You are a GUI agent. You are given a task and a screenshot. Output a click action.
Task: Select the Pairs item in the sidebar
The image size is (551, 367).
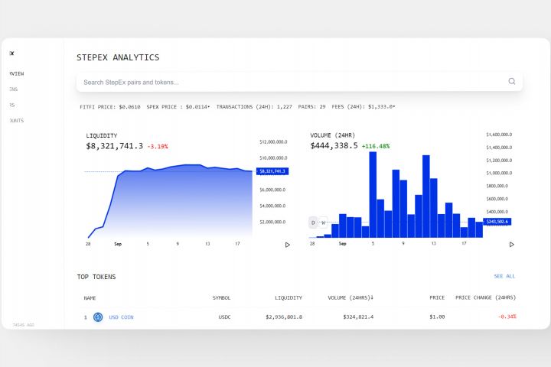tap(12, 105)
